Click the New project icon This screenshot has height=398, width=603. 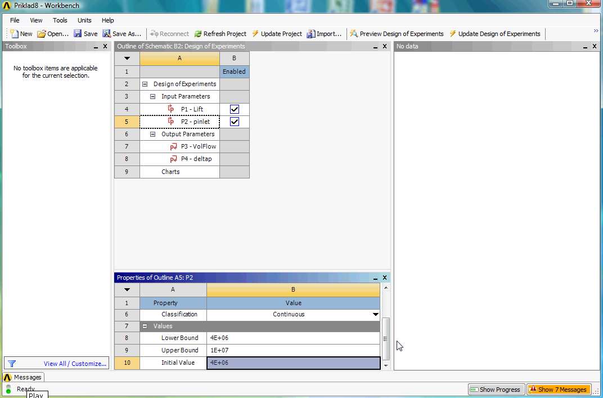click(14, 34)
